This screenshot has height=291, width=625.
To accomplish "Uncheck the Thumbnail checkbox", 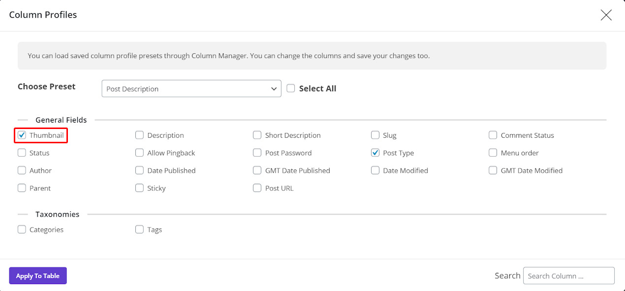I will (x=22, y=135).
